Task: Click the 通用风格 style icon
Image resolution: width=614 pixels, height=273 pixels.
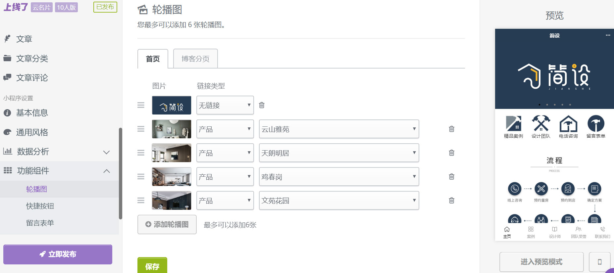Action: coord(7,132)
